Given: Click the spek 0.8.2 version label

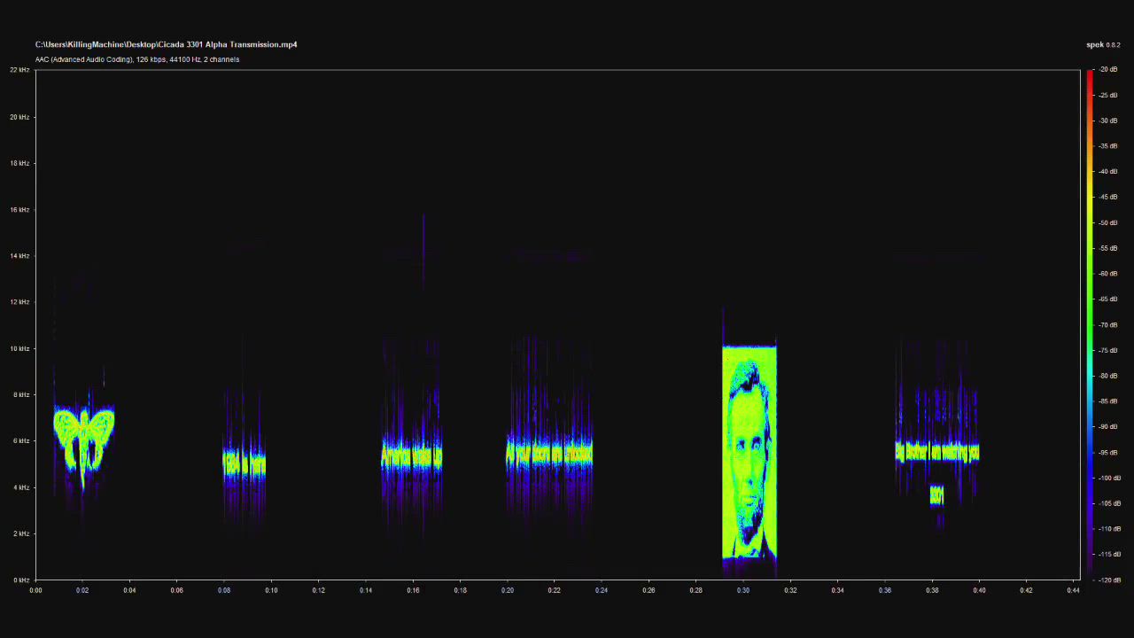Looking at the screenshot, I should [1103, 44].
